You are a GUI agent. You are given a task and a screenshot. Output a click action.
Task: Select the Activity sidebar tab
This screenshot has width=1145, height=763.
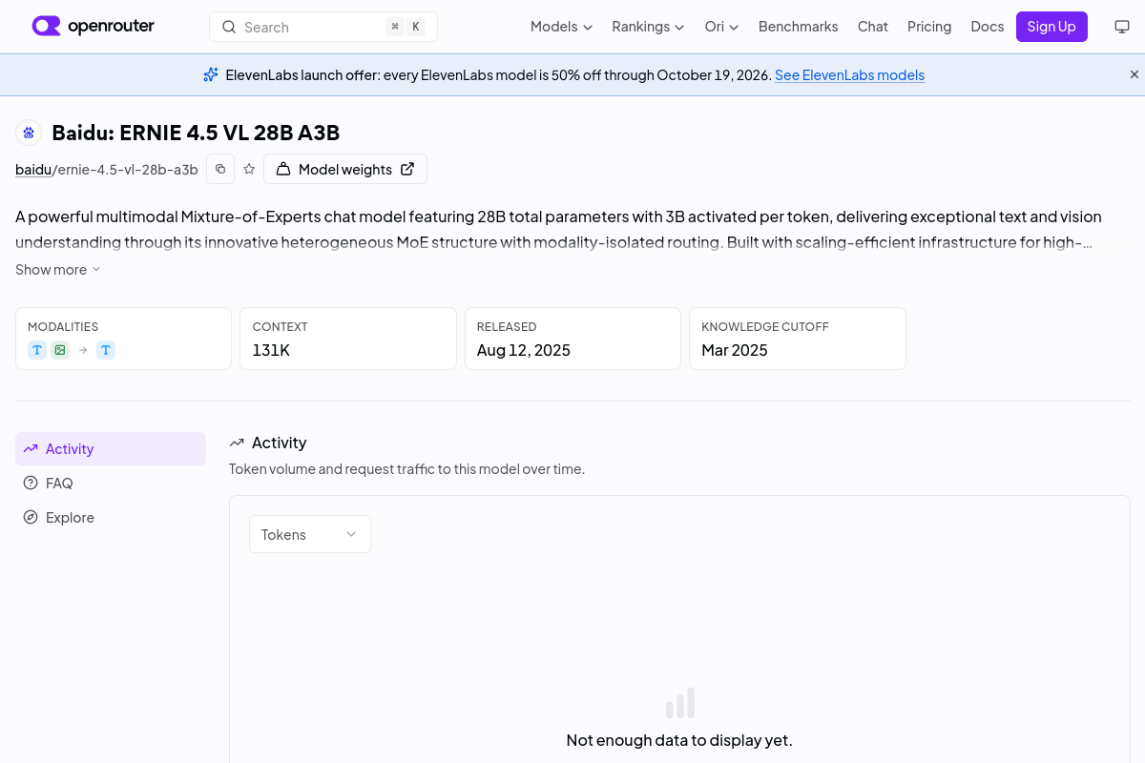point(111,448)
